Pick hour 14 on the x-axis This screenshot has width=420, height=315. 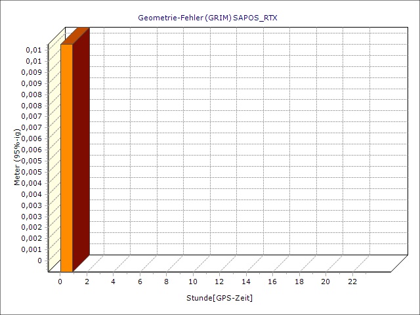pyautogui.click(x=246, y=282)
